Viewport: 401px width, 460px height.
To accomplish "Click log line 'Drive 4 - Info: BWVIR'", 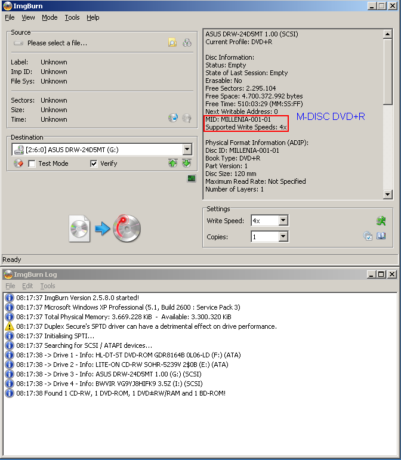I will coord(109,384).
